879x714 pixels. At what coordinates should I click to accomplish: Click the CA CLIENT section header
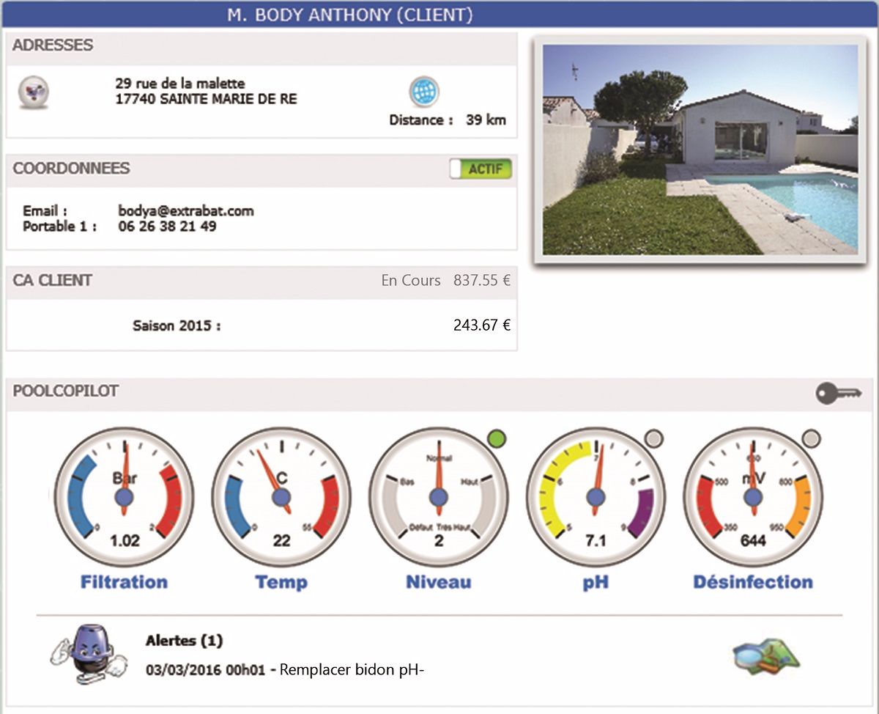tap(53, 281)
